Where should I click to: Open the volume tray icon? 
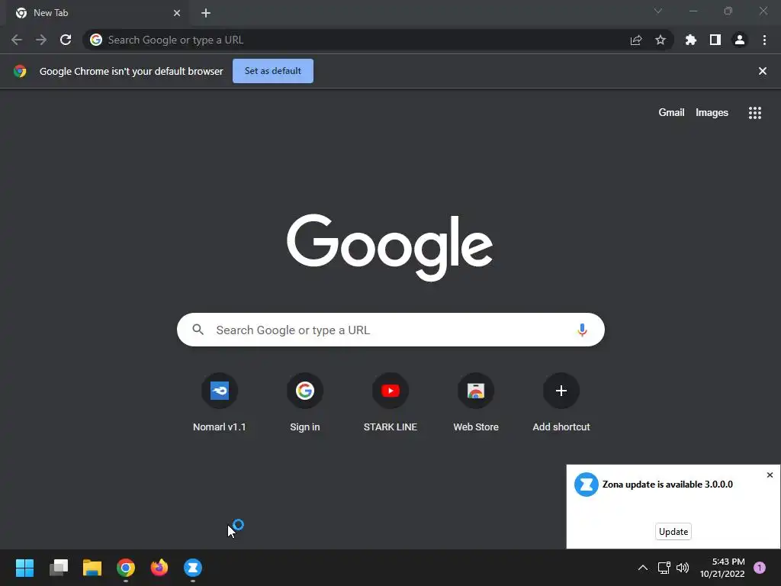[x=683, y=568]
